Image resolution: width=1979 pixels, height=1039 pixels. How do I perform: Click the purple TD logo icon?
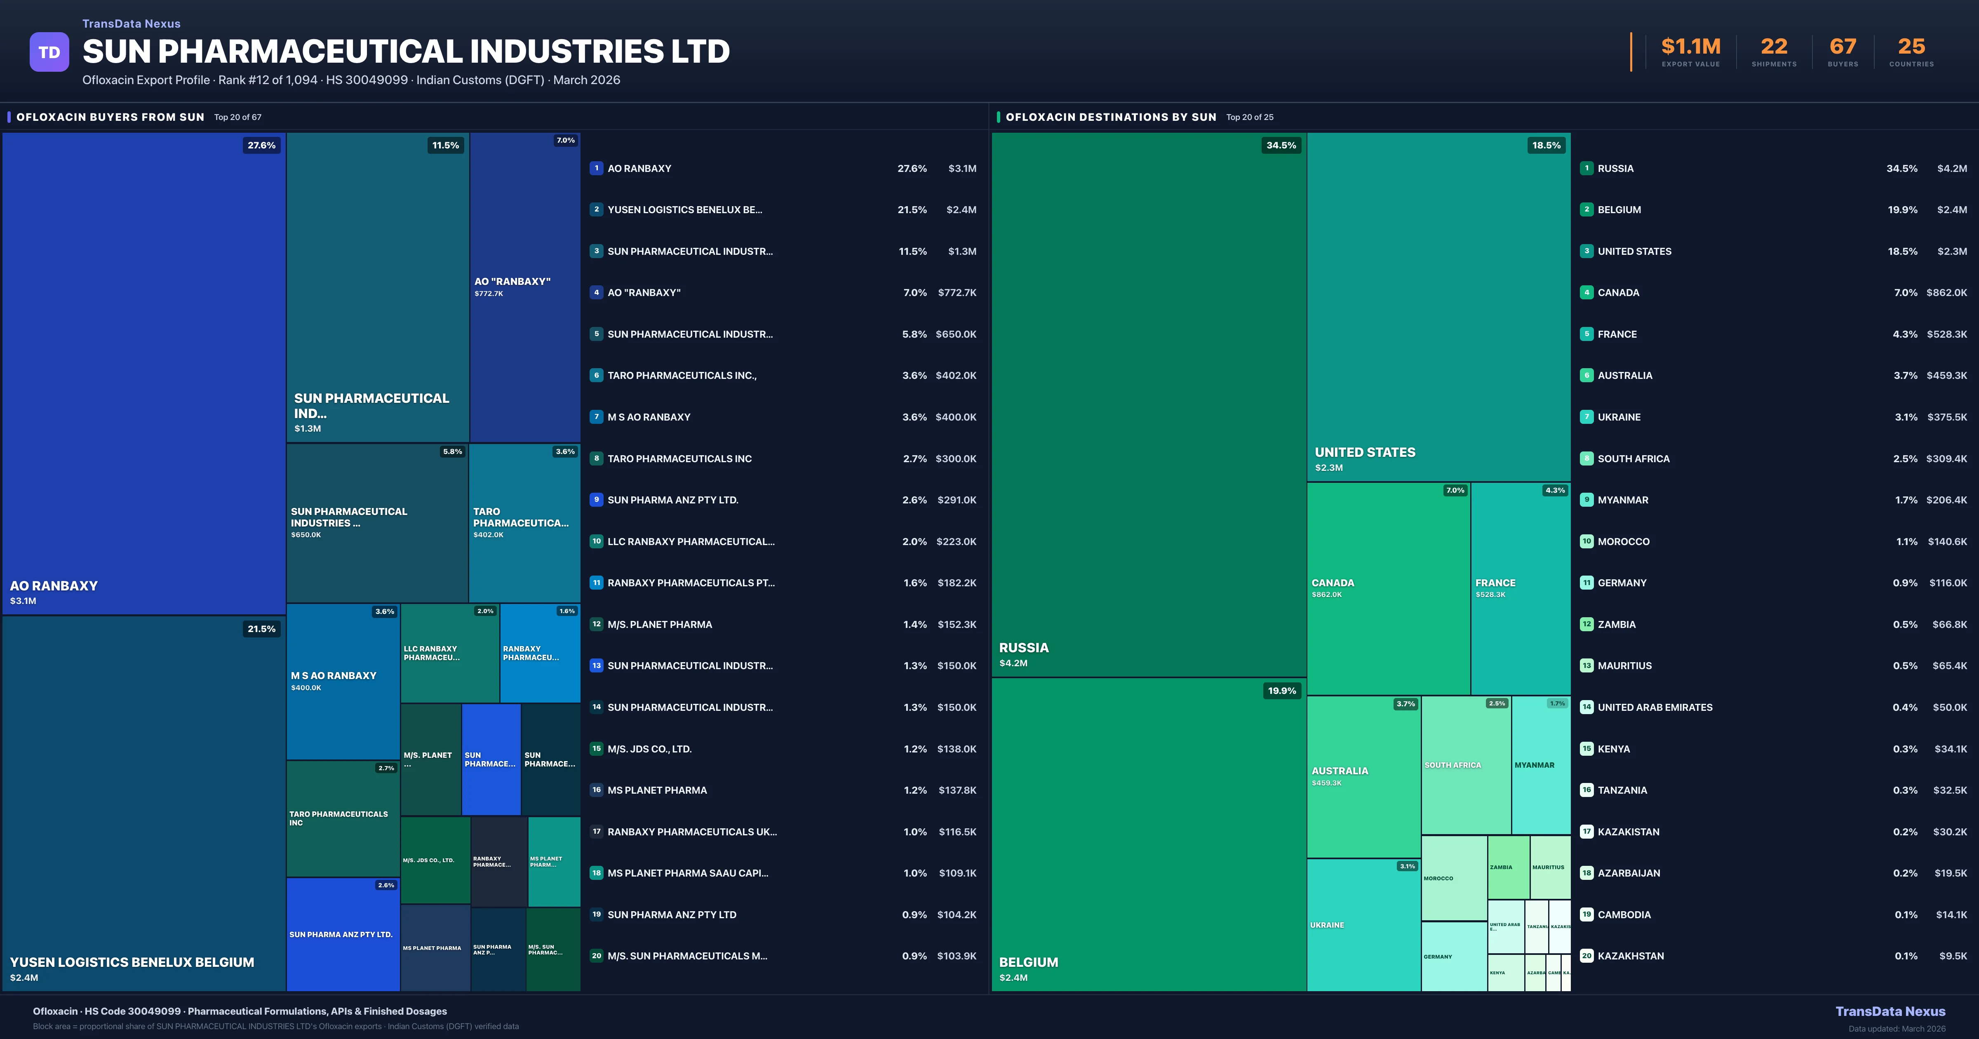pos(49,52)
